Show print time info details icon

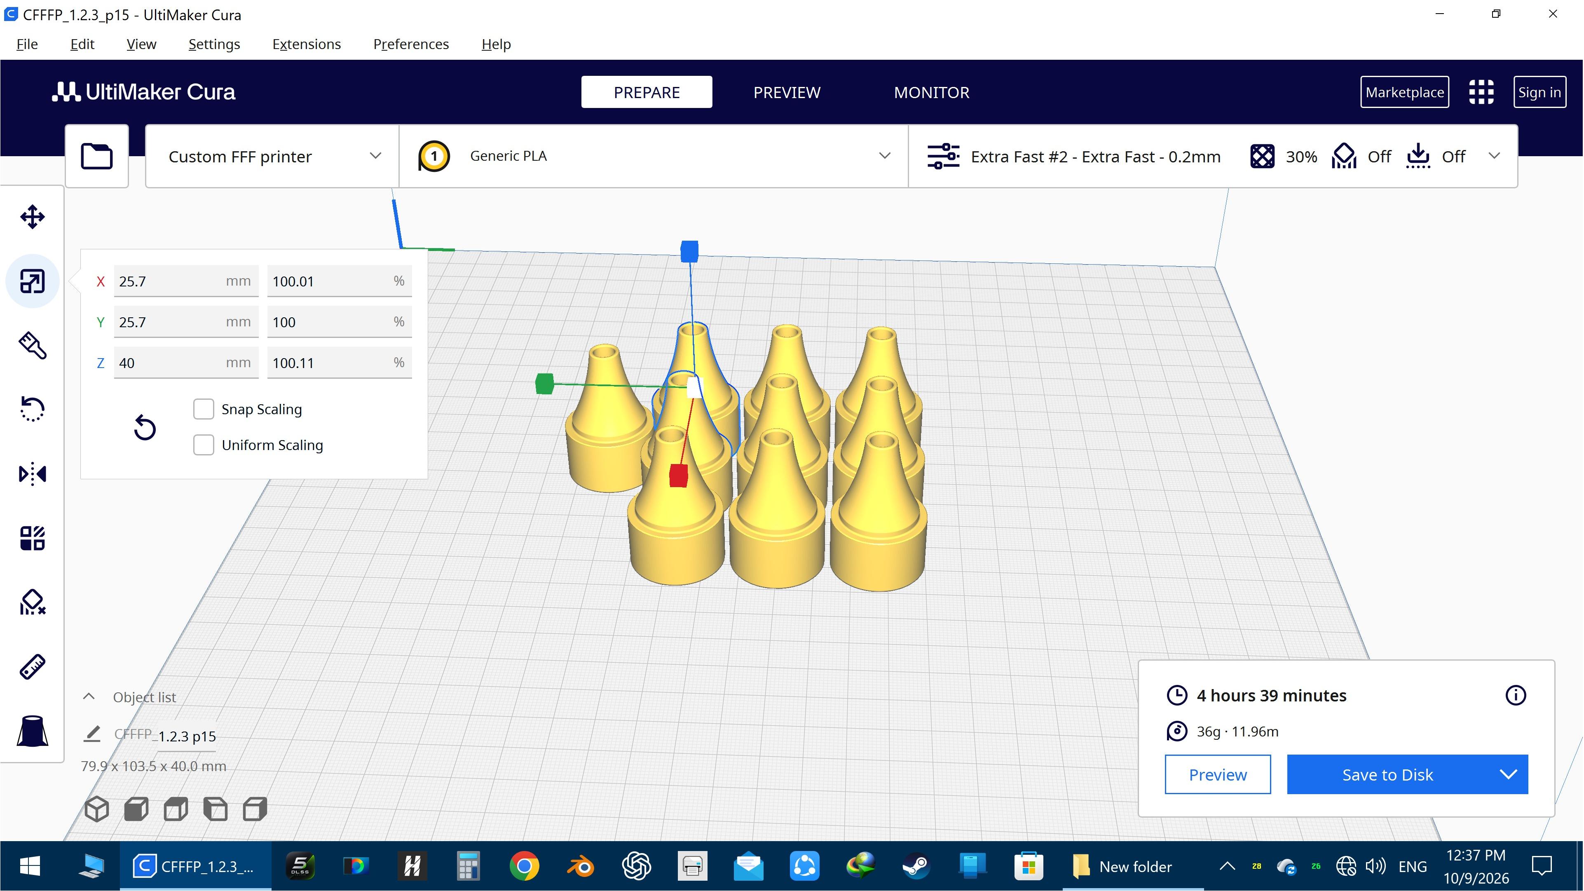[x=1515, y=696]
